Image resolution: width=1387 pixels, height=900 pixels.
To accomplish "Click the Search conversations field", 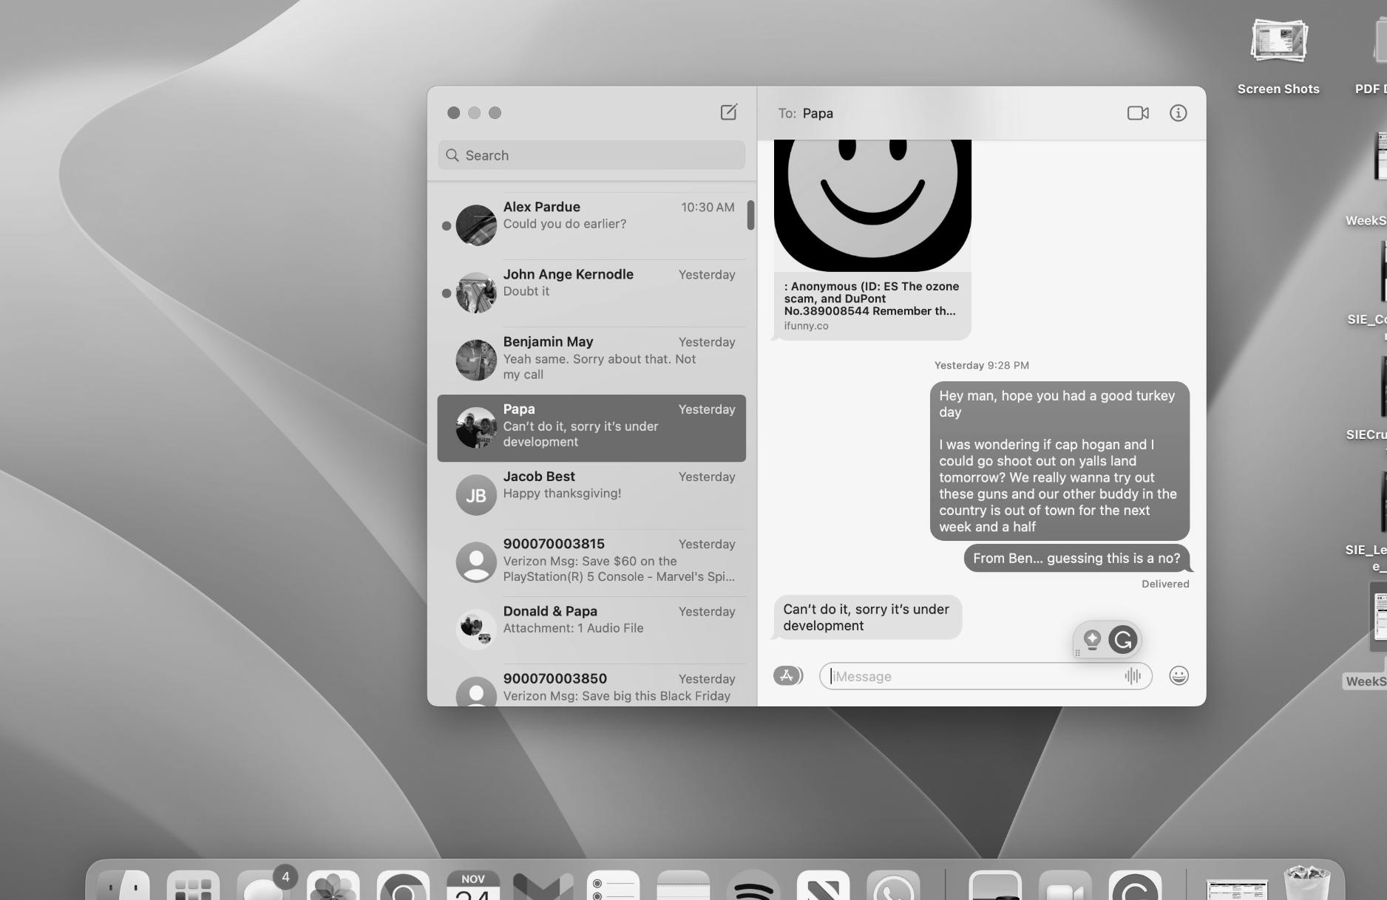I will pyautogui.click(x=591, y=155).
